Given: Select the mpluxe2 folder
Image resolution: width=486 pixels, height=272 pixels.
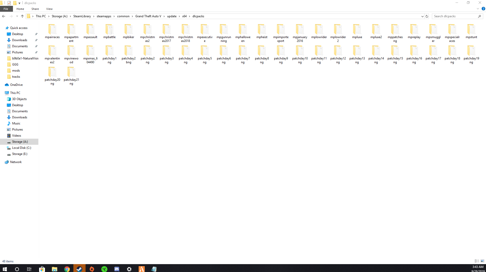Looking at the screenshot, I should click(376, 31).
